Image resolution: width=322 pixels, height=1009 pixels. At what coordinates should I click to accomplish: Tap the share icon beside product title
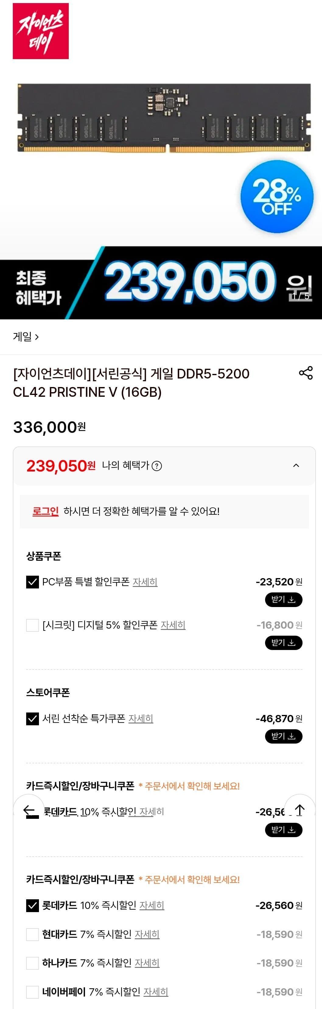[x=306, y=373]
